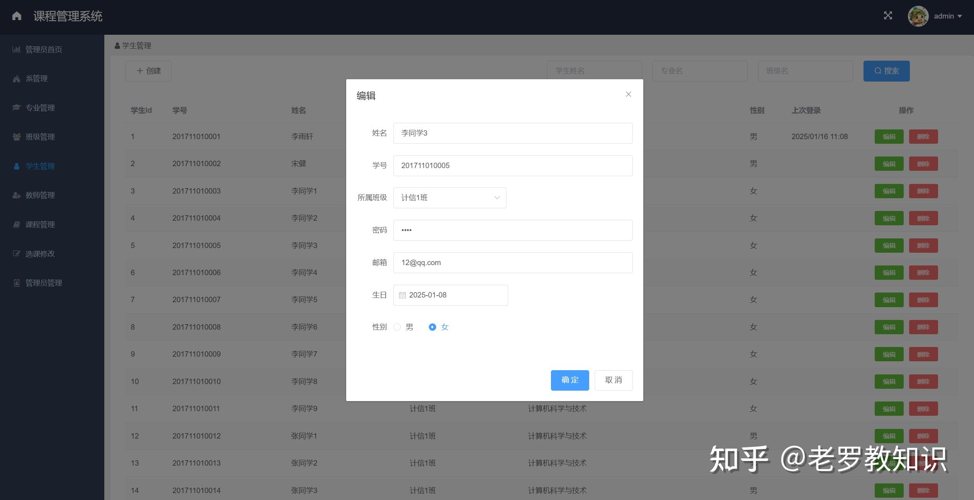Confirm the edit with the 确定 button

pos(569,380)
